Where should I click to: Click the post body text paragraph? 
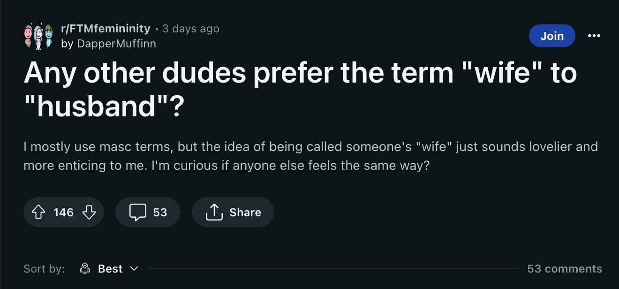(x=310, y=156)
